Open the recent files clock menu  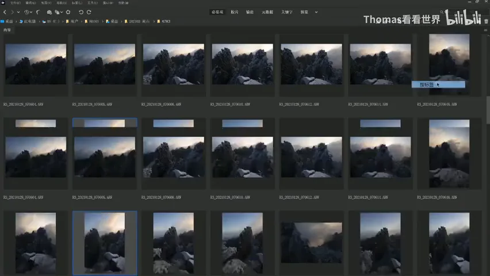coord(28,12)
